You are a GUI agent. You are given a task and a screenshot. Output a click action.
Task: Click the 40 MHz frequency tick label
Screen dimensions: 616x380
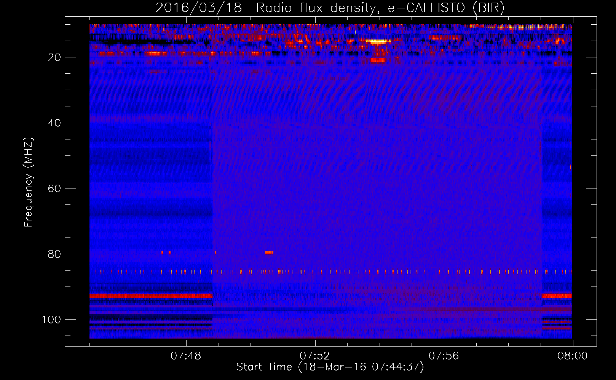point(54,123)
